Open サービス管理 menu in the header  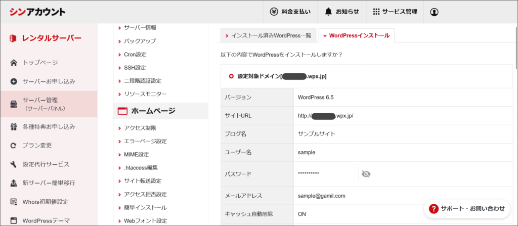[x=395, y=12]
